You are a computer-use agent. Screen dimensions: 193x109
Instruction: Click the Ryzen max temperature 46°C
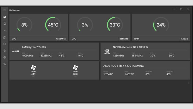pyautogui.click(x=80, y=56)
